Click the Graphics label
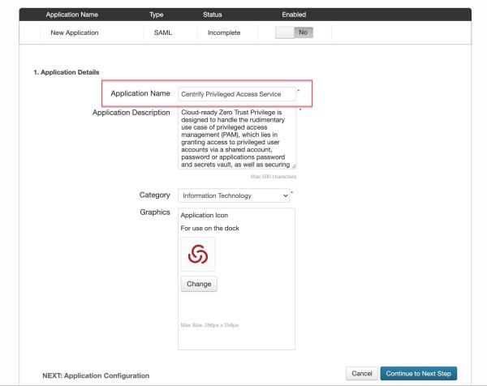This screenshot has height=386, width=487. pos(155,212)
